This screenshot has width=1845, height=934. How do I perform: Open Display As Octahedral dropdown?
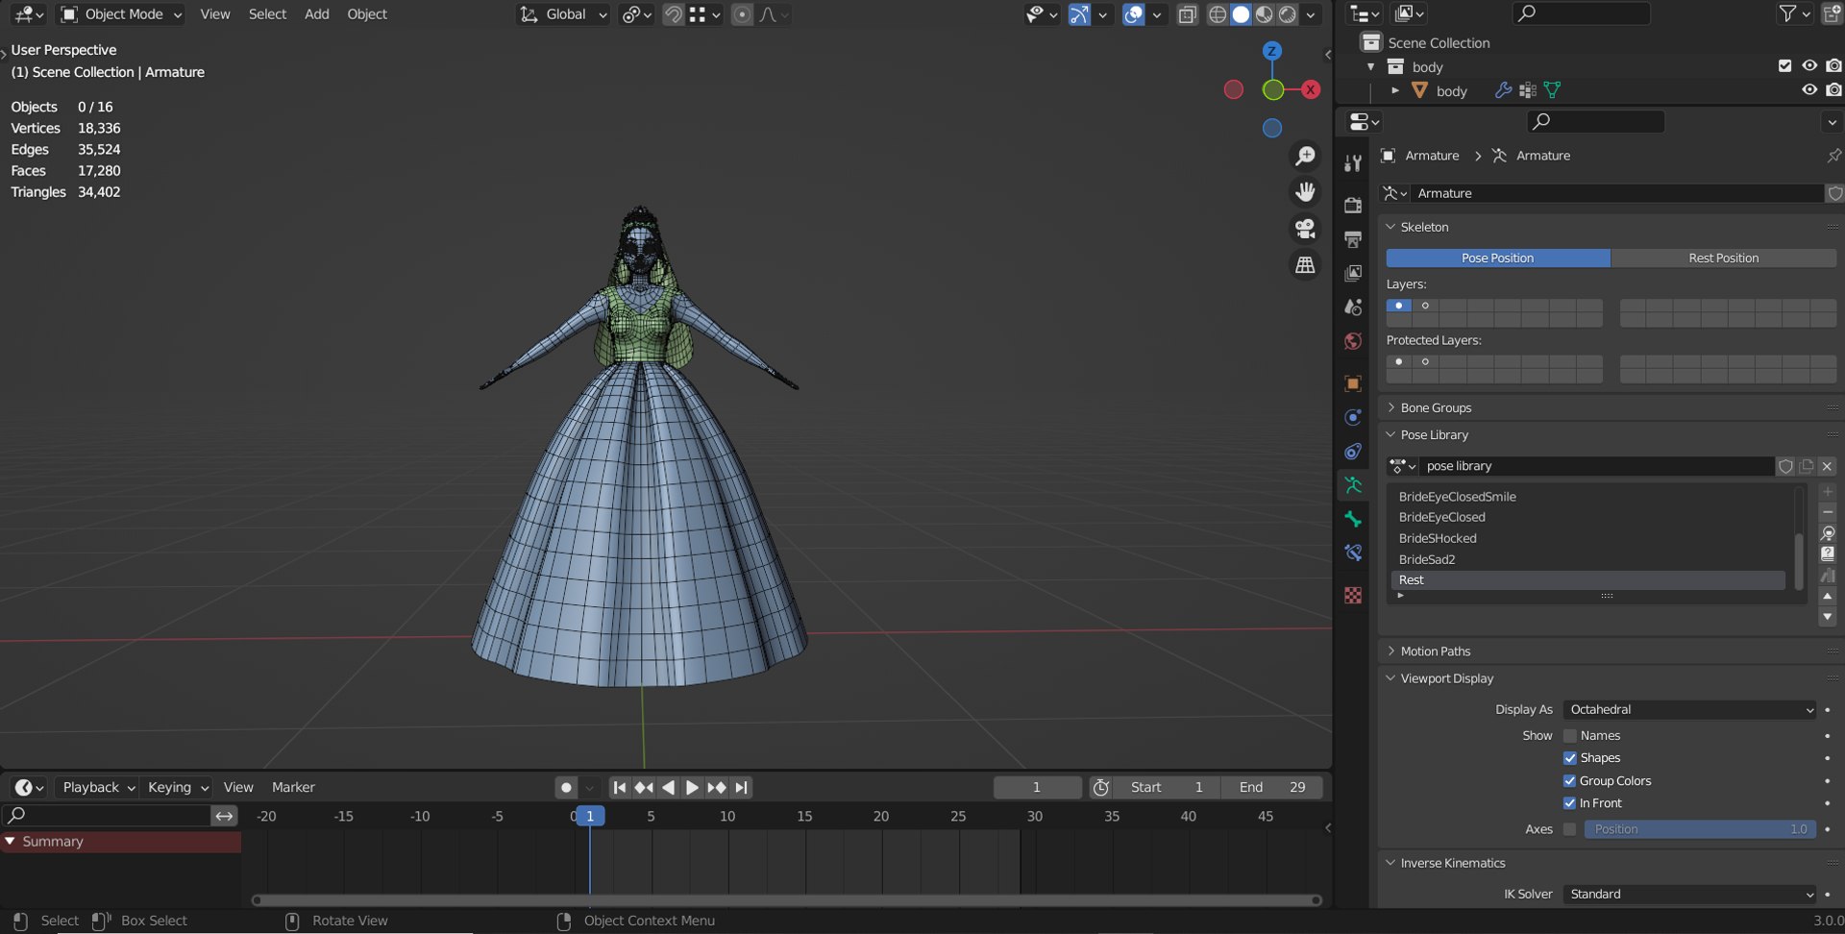click(1690, 710)
